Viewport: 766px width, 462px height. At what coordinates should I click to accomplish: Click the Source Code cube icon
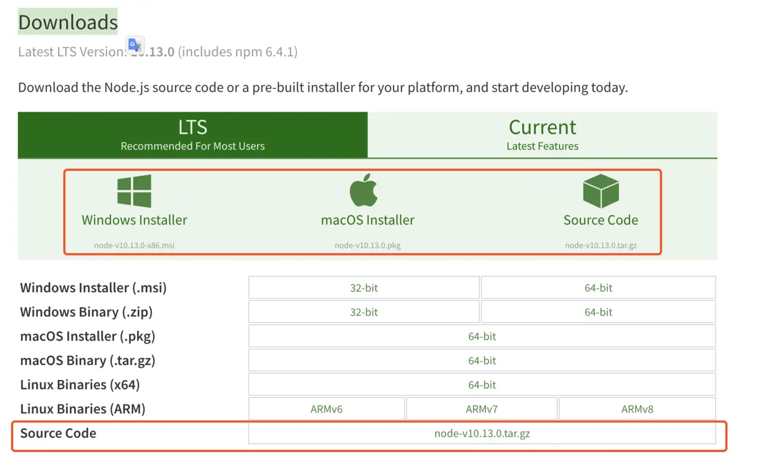click(600, 190)
